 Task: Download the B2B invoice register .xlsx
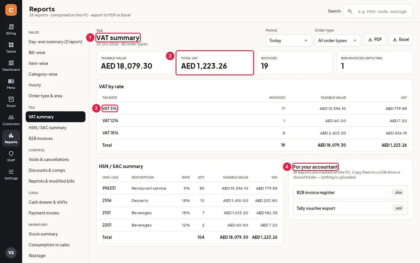click(351, 192)
